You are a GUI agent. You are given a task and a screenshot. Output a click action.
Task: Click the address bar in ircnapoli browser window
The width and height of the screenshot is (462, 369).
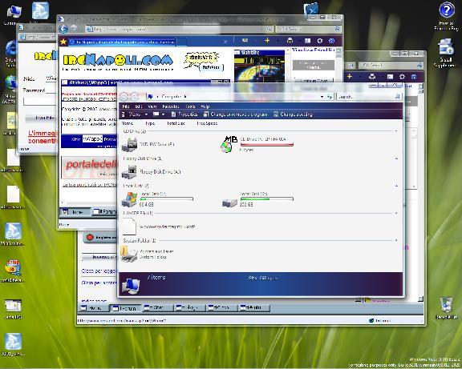pos(180,29)
